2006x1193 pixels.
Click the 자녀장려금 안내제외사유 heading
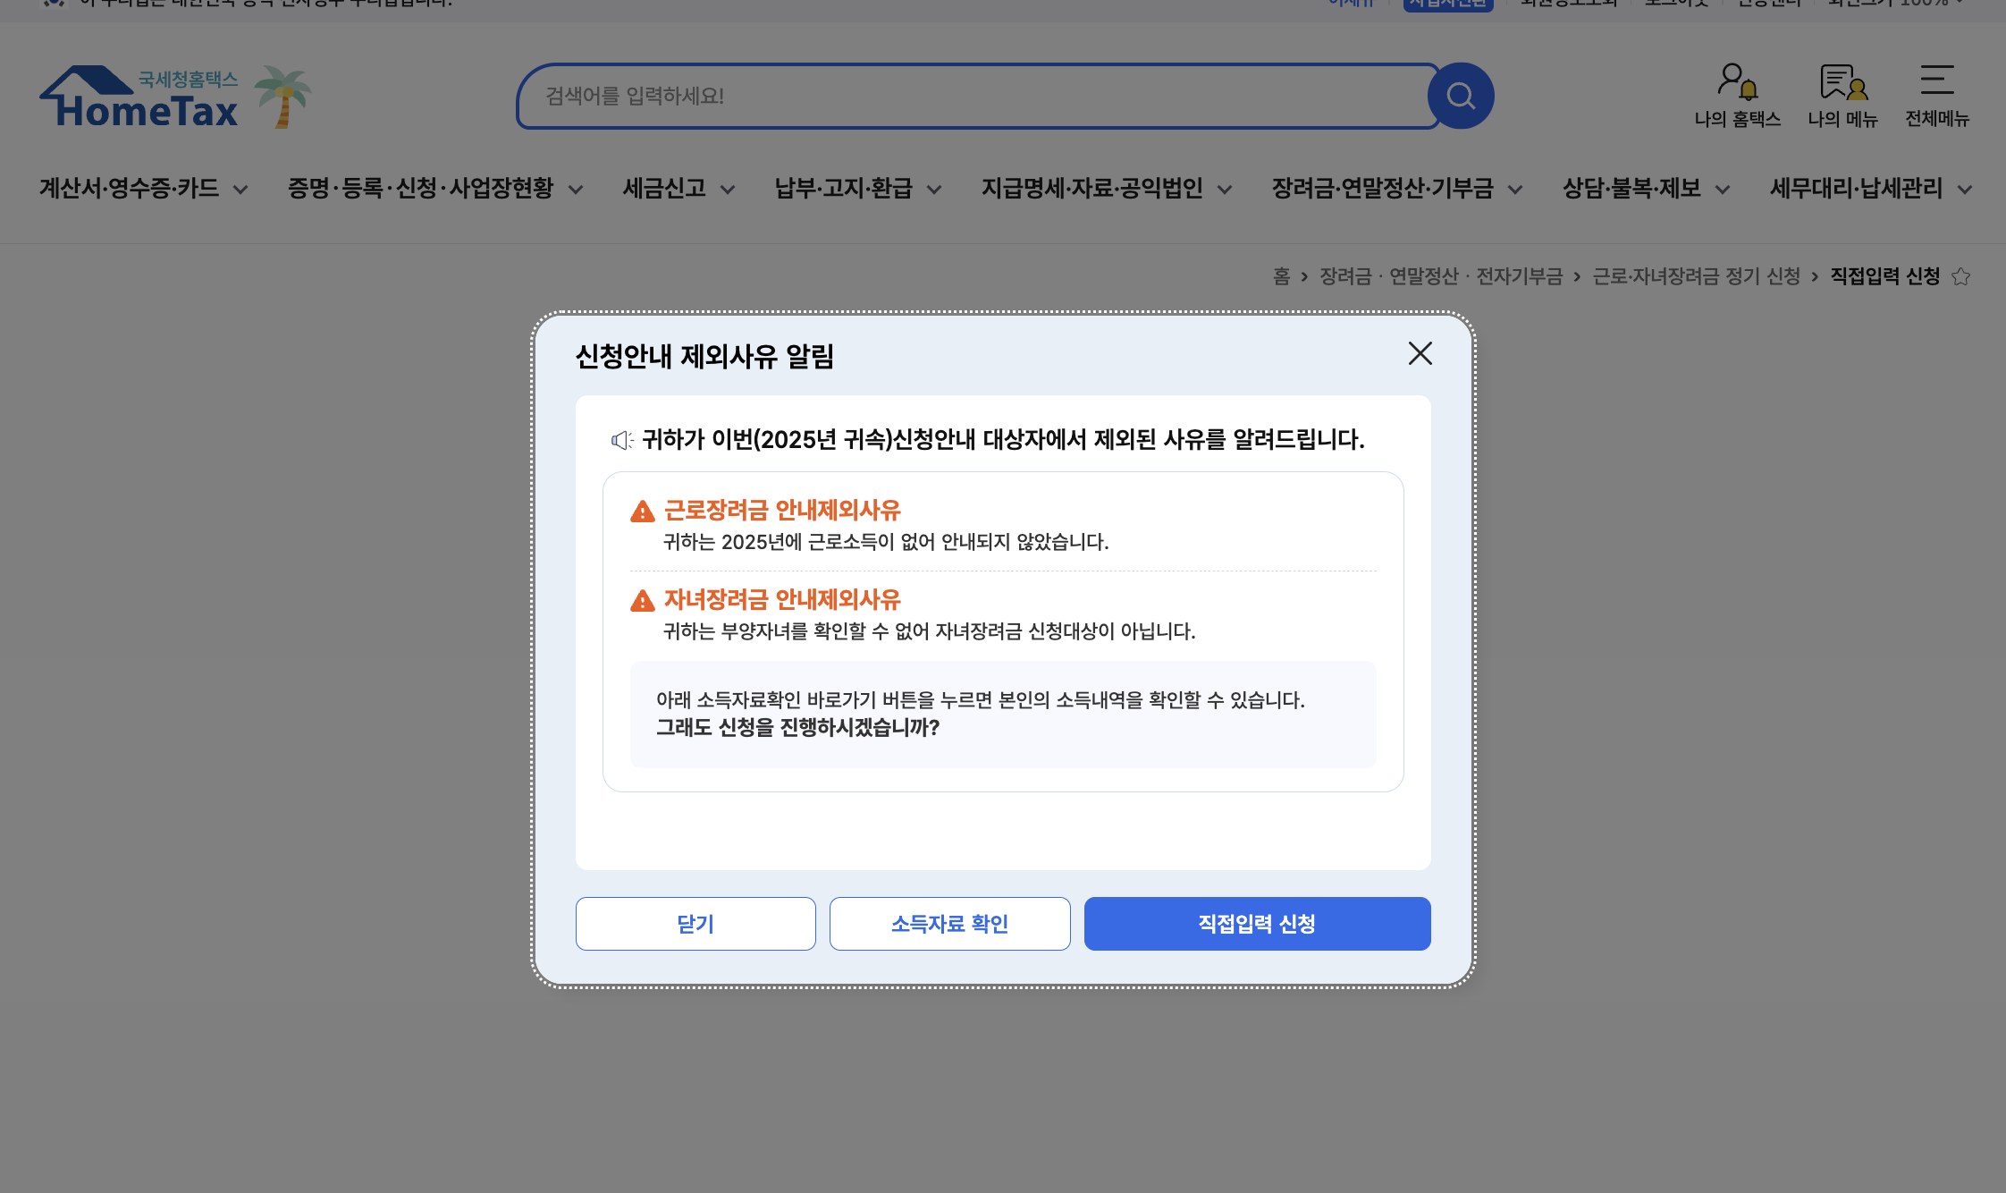coord(782,600)
